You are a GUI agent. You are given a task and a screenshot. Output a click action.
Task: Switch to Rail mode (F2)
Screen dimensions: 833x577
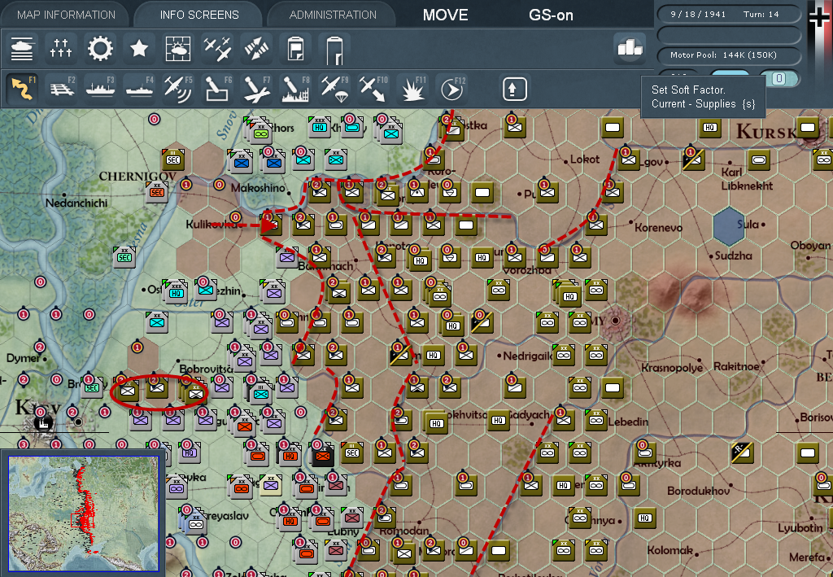[61, 88]
